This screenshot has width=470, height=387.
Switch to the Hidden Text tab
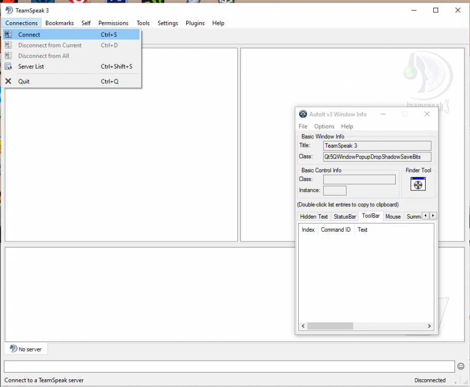(314, 216)
